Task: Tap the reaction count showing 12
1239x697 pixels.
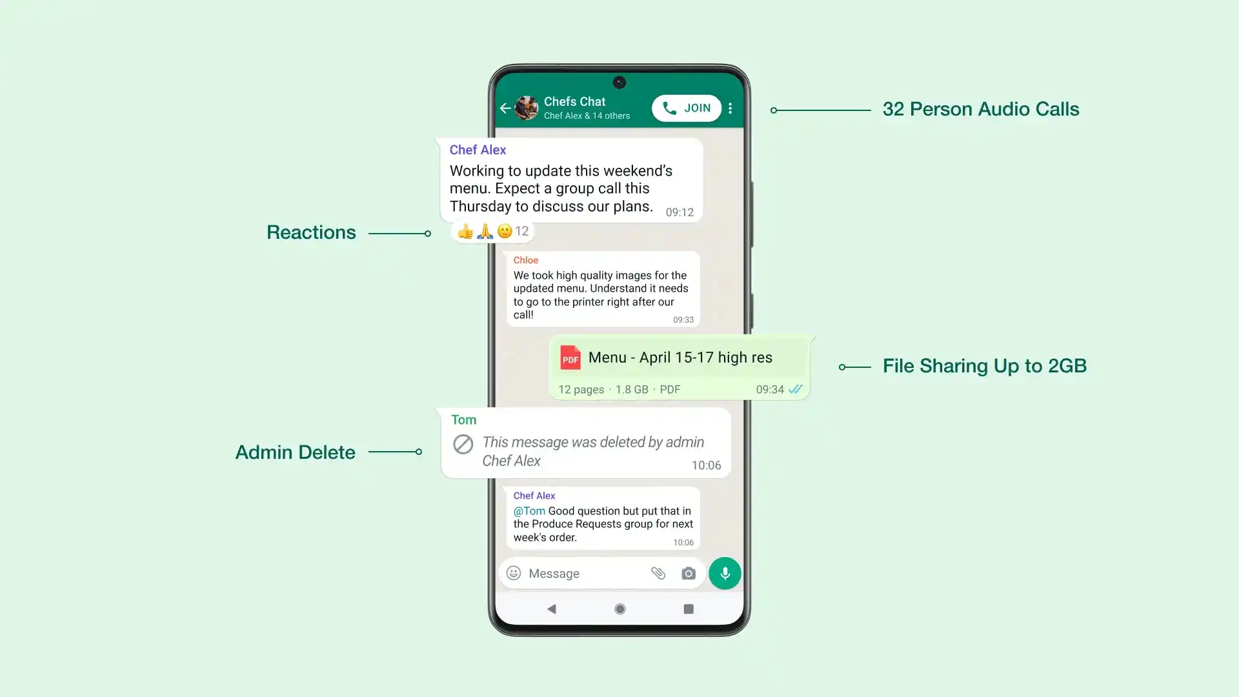Action: click(521, 230)
